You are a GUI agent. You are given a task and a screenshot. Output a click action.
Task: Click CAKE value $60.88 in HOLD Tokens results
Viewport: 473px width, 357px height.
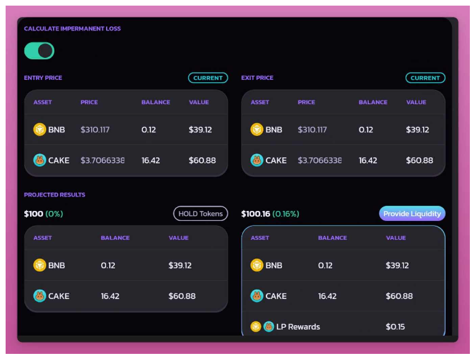(x=182, y=296)
